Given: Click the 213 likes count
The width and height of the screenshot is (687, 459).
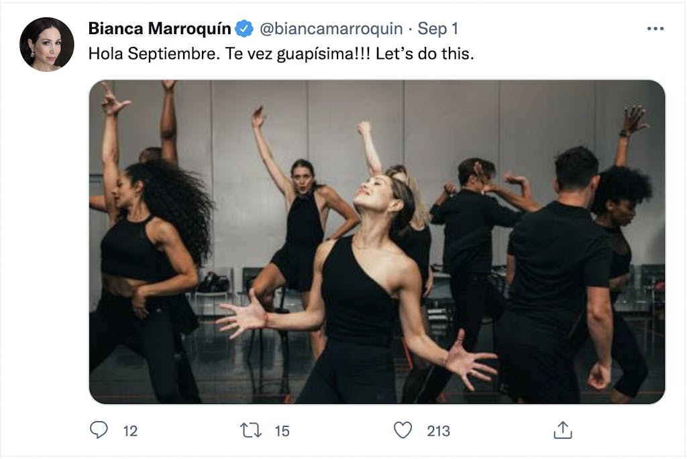Looking at the screenshot, I should pyautogui.click(x=438, y=431).
